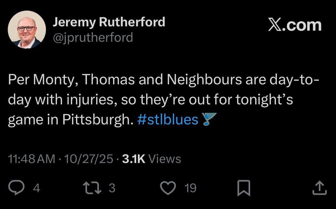Select the repost count of 3
The width and height of the screenshot is (336, 209).
[x=111, y=188]
